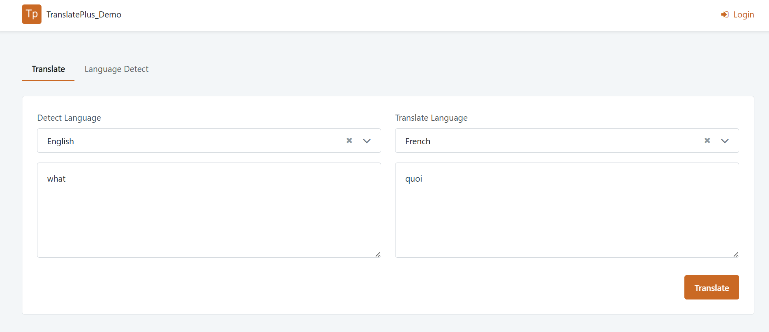Expand the Detect Language dropdown arrow
Image resolution: width=769 pixels, height=332 pixels.
(x=367, y=141)
